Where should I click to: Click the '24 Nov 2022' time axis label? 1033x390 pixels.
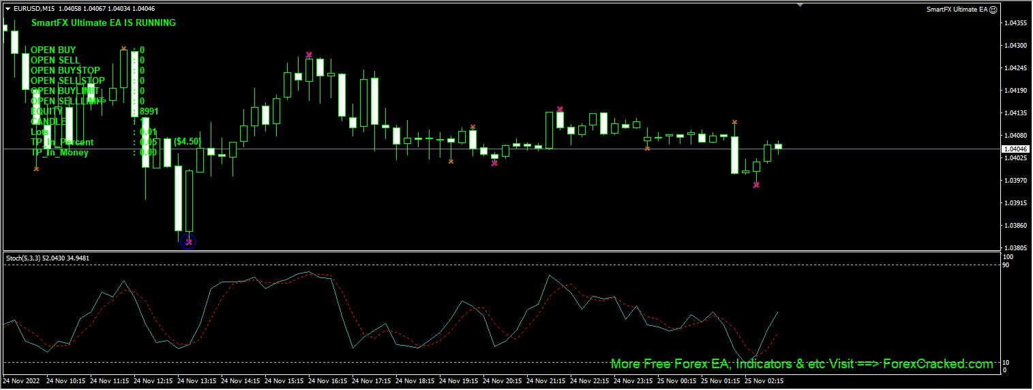(20, 381)
